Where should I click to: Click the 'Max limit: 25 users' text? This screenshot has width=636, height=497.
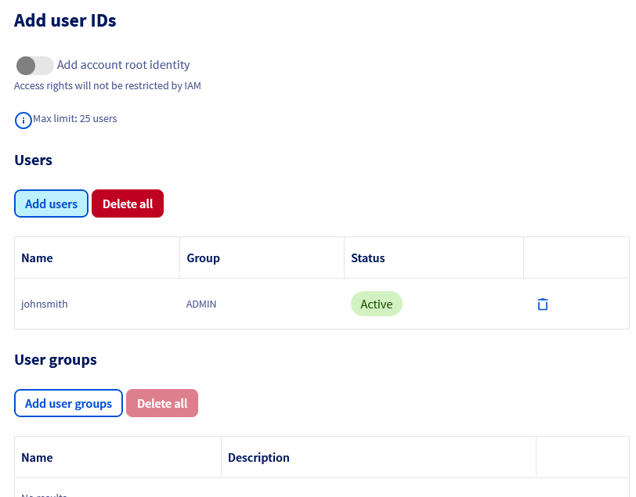[75, 119]
